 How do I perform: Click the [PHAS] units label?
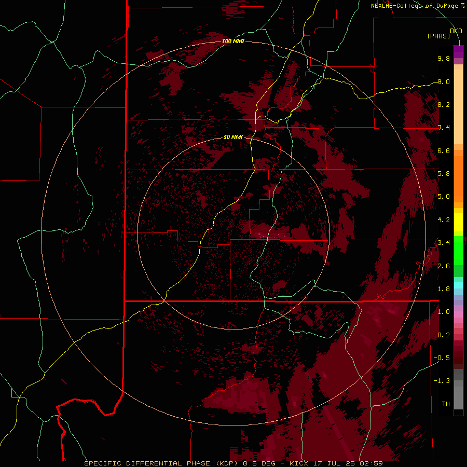click(438, 36)
